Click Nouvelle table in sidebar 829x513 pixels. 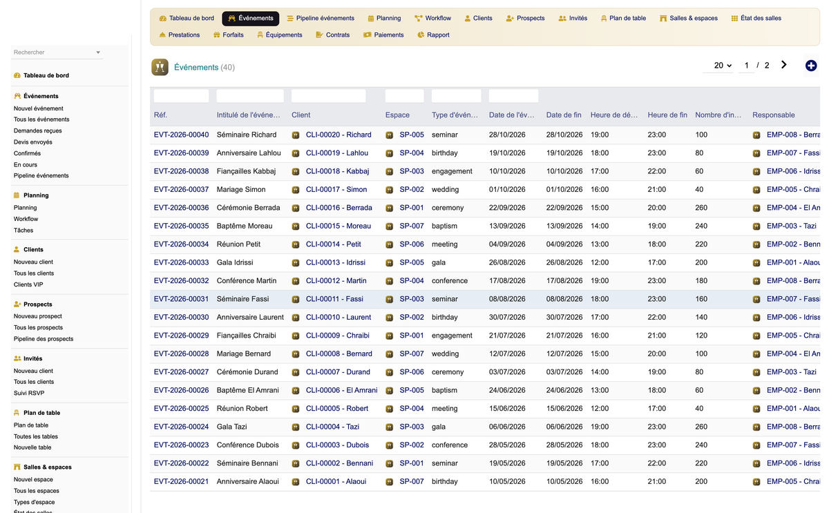tap(32, 447)
